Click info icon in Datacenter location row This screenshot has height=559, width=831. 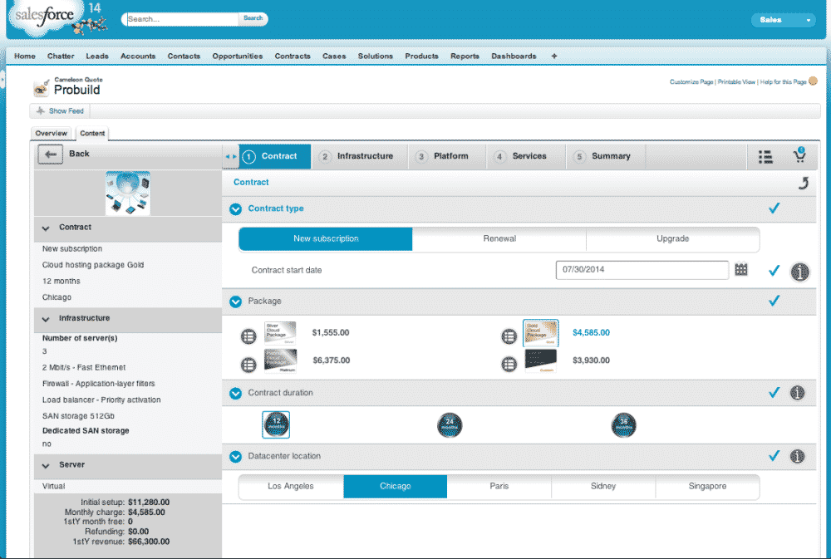click(x=797, y=456)
